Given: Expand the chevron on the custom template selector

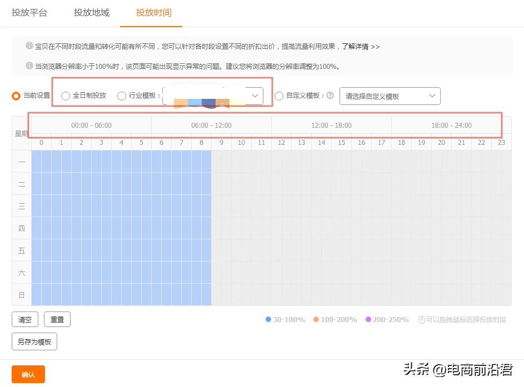Looking at the screenshot, I should tap(432, 96).
